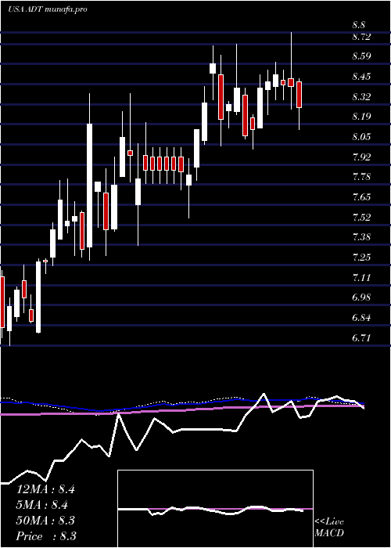Viewport: 391px width, 548px height.
Task: Click the 7.78 price axis label
Action: coord(361,177)
